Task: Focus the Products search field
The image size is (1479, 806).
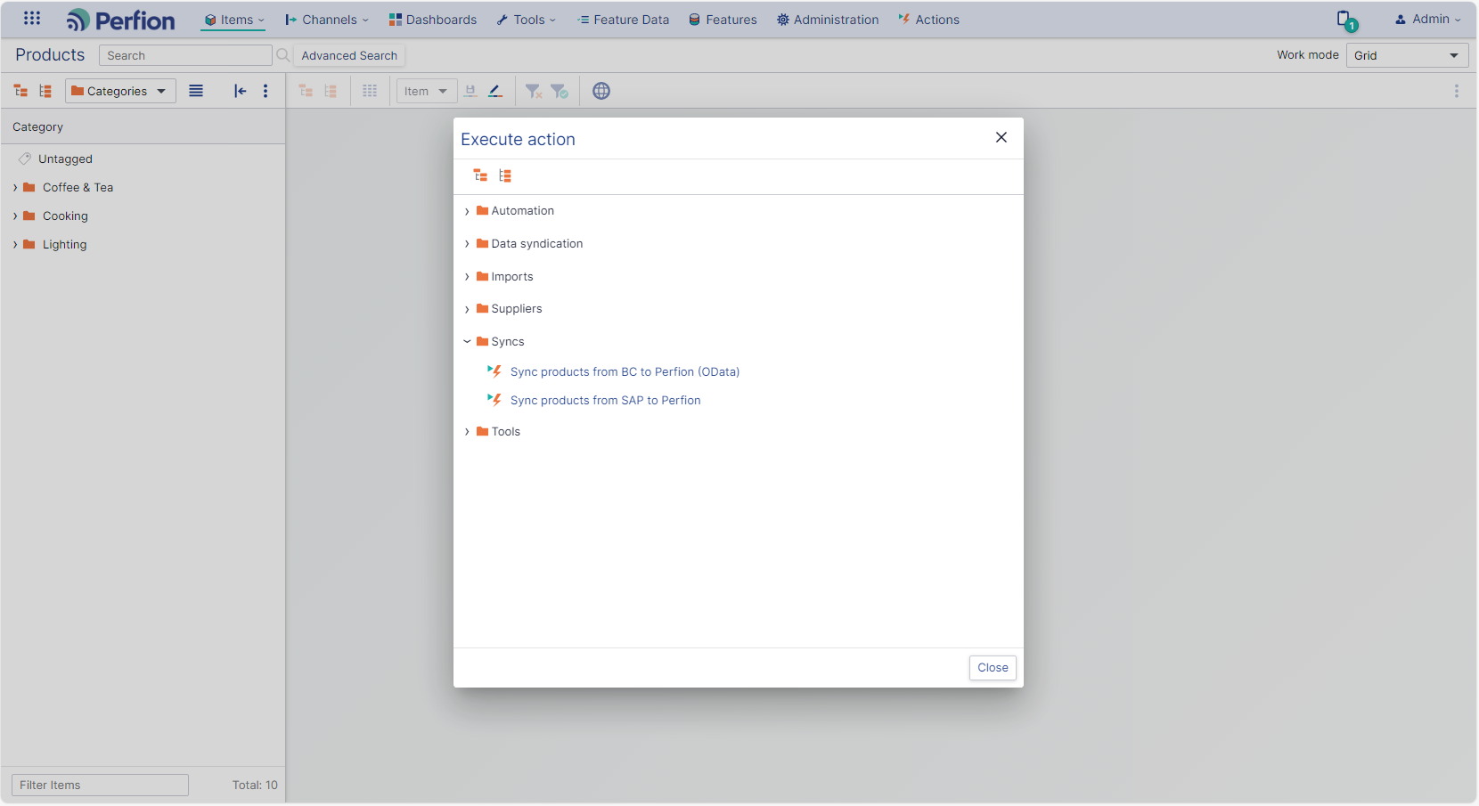Action: pos(185,55)
